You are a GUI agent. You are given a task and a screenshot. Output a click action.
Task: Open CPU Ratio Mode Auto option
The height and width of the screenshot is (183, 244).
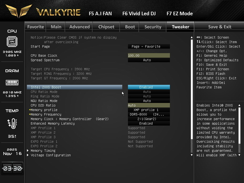click(x=149, y=92)
